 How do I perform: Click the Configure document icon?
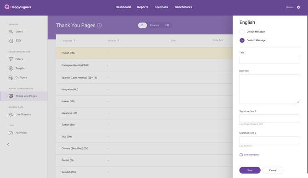click(x=11, y=77)
